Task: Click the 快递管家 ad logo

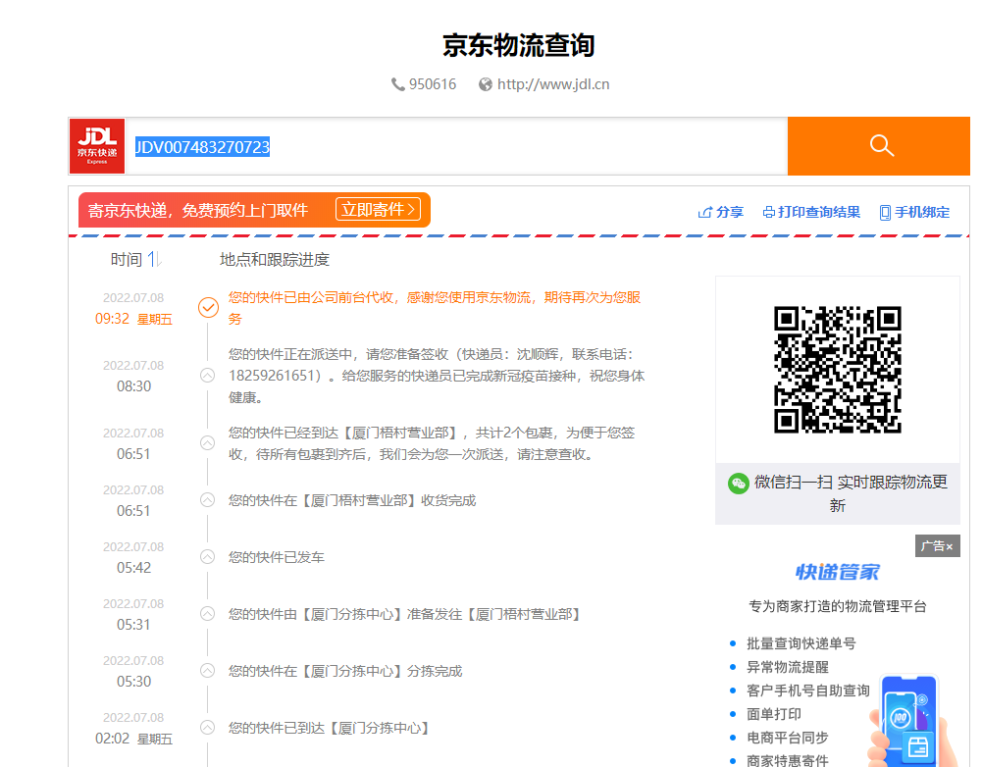Action: [838, 572]
